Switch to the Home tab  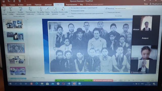pos(12,5)
